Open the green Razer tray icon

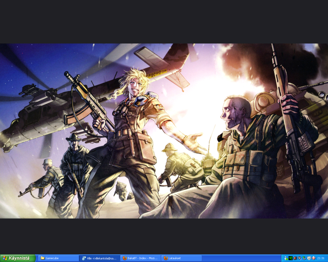click(x=290, y=258)
